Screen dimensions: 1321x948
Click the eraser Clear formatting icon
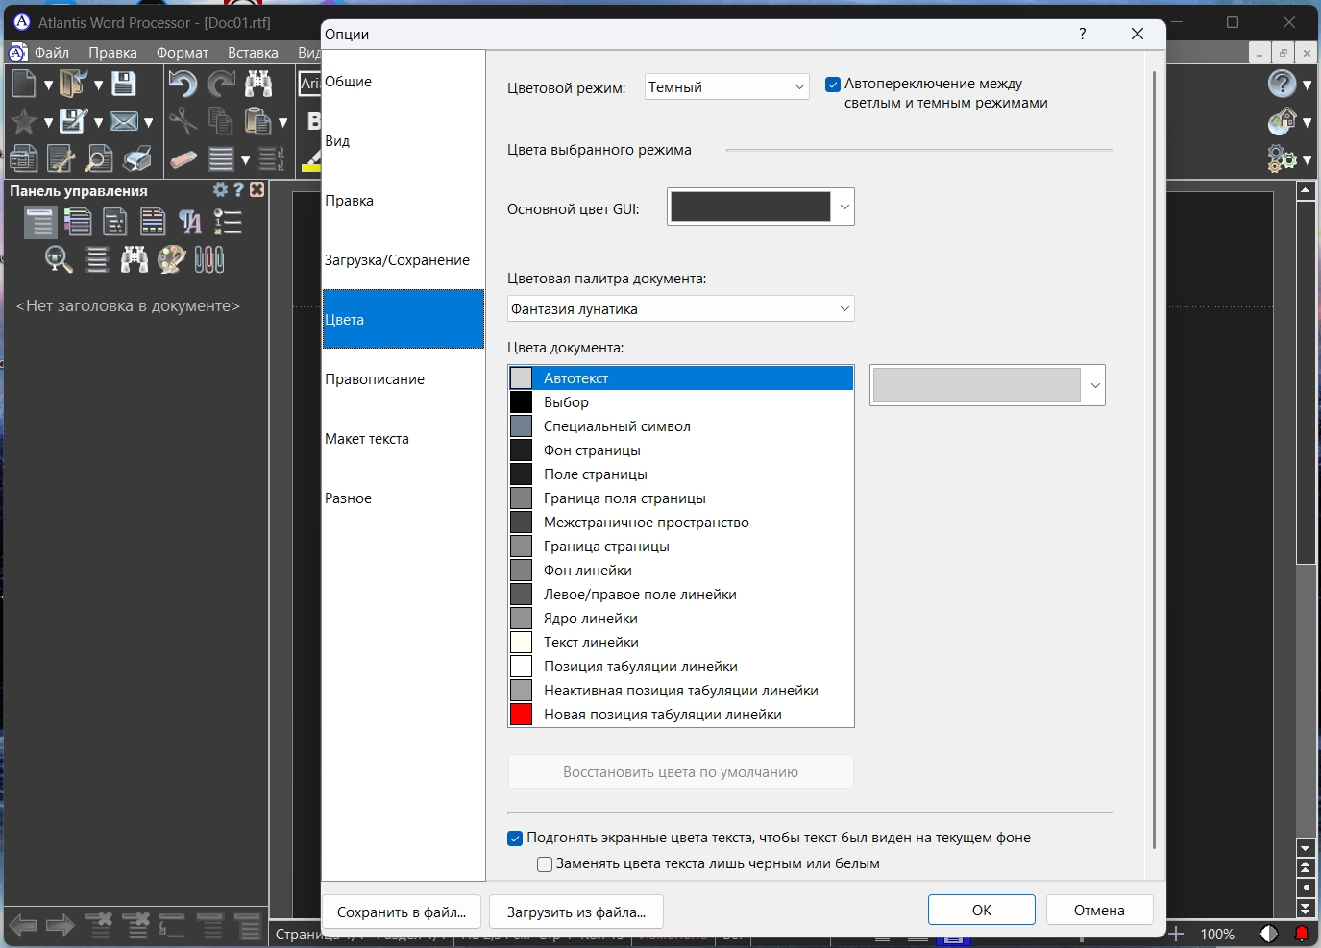[183, 158]
